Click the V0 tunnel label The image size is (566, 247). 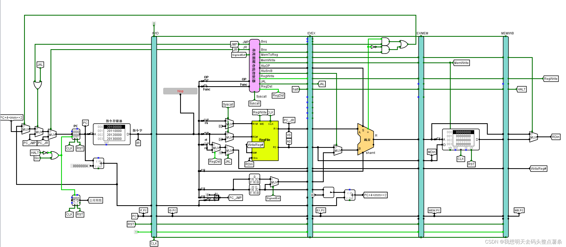(x=289, y=135)
